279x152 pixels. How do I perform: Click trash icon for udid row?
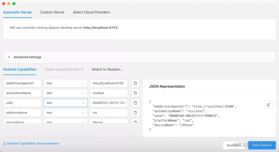point(135,103)
